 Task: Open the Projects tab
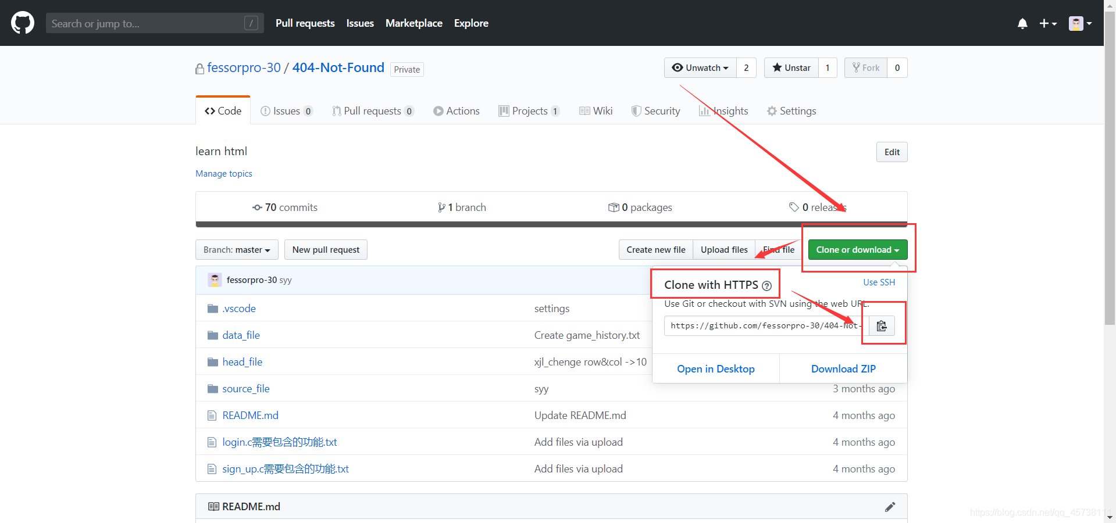pos(529,111)
